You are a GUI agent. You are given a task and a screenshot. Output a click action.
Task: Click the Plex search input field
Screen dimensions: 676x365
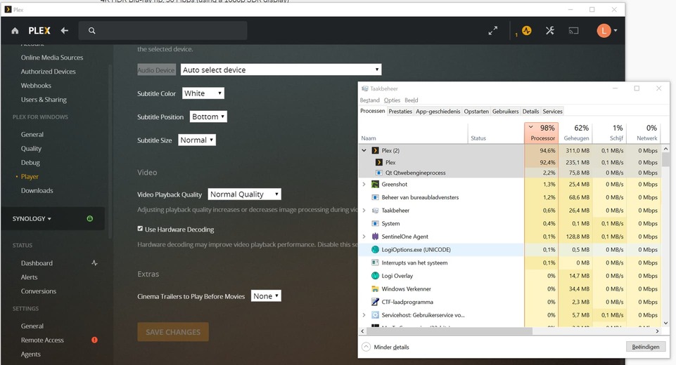coord(162,31)
